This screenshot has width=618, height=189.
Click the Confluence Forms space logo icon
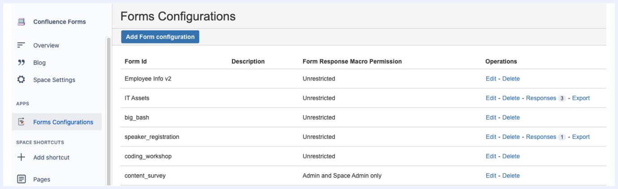21,21
